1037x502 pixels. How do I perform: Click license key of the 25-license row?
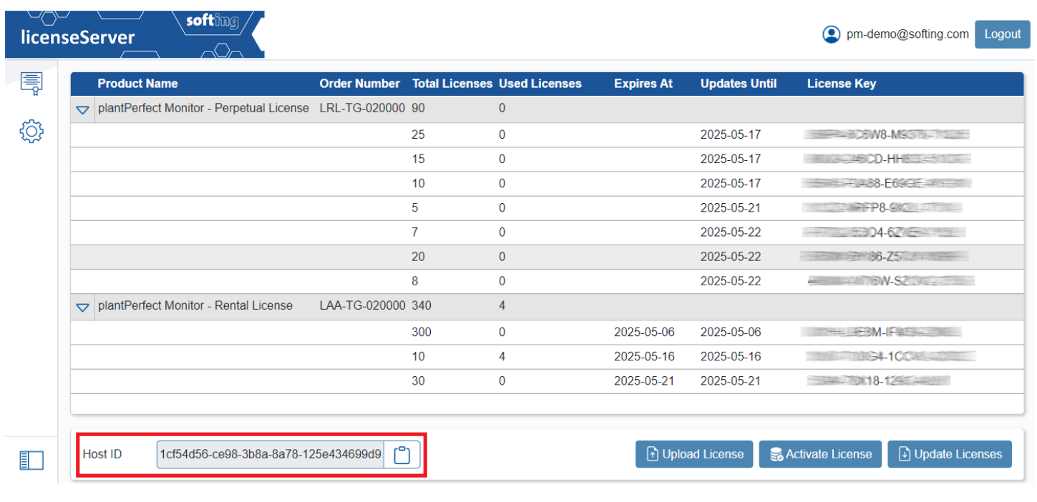coord(886,134)
